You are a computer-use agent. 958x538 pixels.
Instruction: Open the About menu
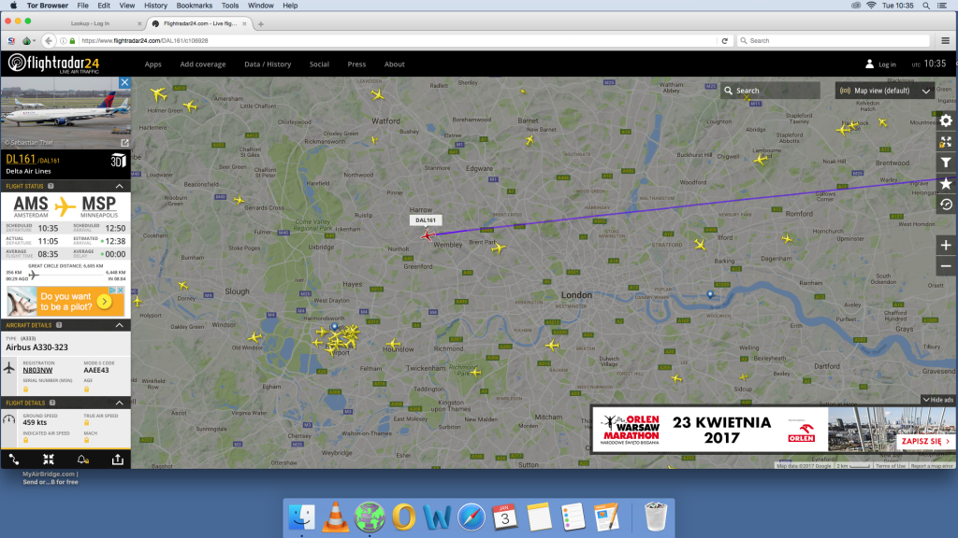click(395, 64)
